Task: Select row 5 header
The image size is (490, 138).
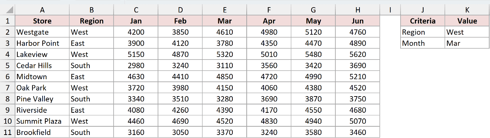Action: pos(8,66)
